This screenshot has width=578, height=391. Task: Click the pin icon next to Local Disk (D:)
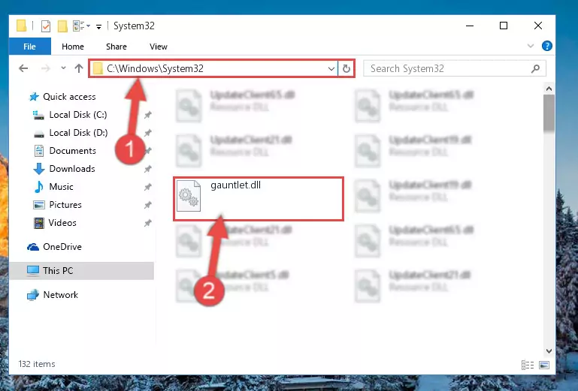pos(148,133)
